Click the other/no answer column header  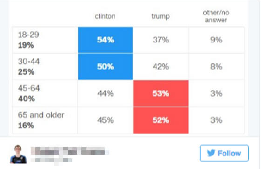click(x=216, y=16)
